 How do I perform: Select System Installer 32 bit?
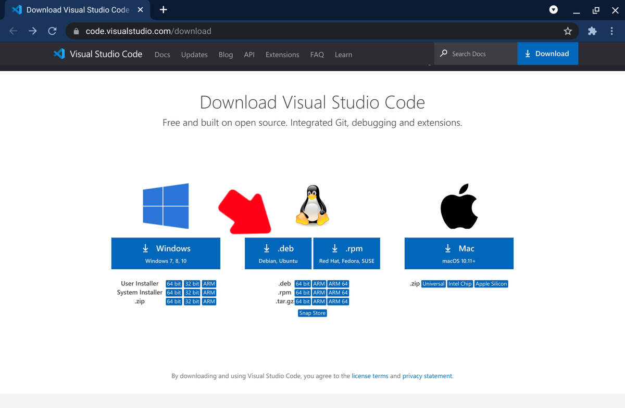point(192,293)
